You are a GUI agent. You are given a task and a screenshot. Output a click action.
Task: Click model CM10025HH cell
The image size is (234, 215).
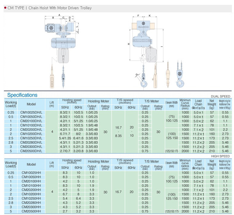(x=31, y=173)
